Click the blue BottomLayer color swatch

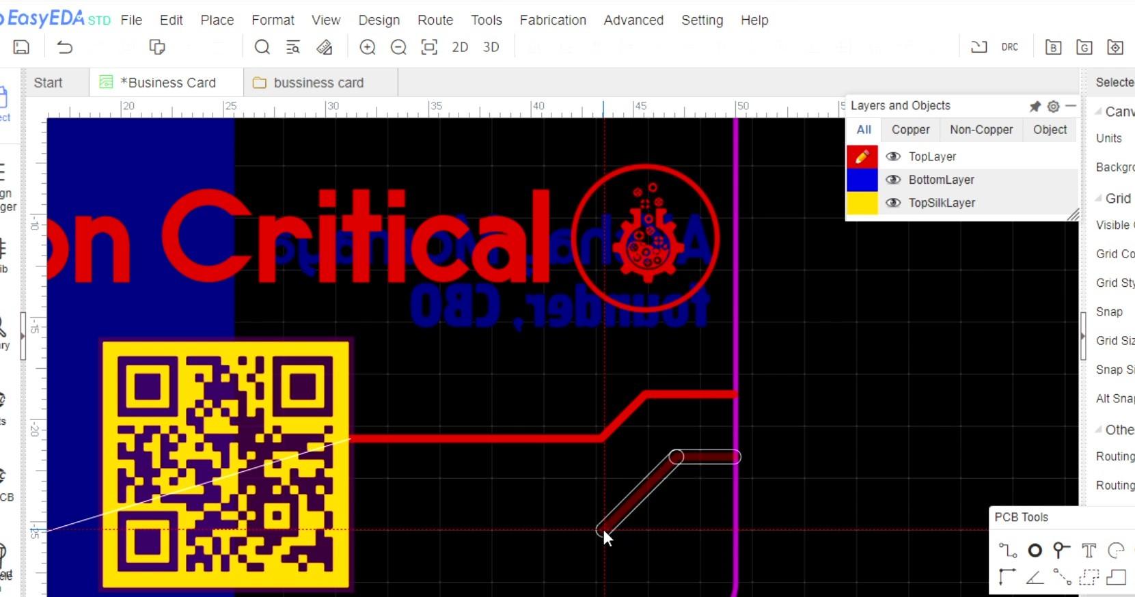[x=862, y=180]
